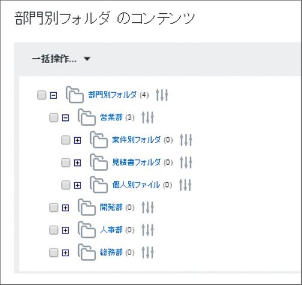The image size is (302, 285).
Task: Click the sort arrows icon beside 個人別ファイル
Action: tap(185, 185)
